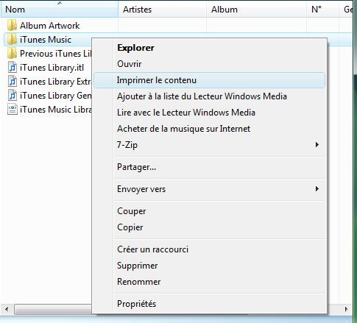This screenshot has height=323, width=357.
Task: Click the Album Artwork folder icon
Action: [x=12, y=26]
